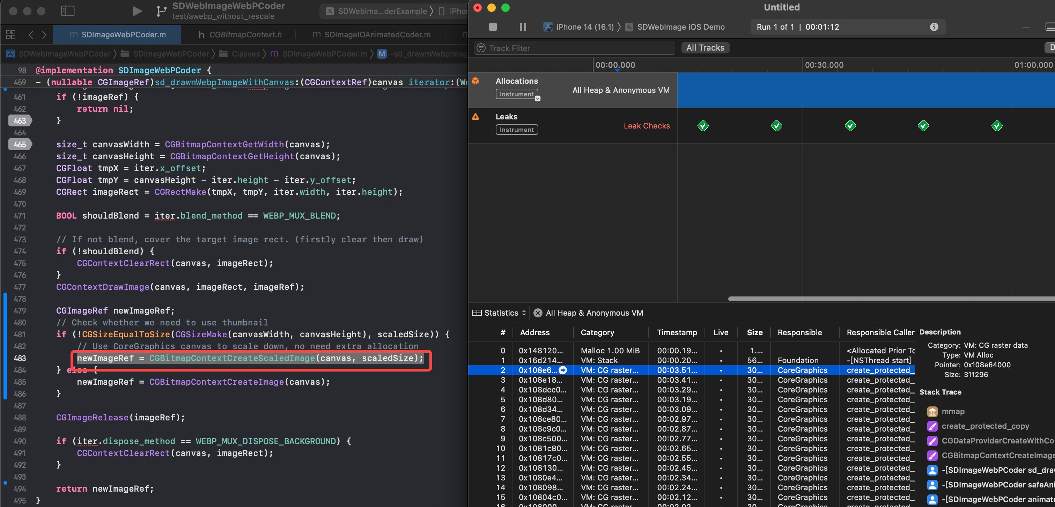Select Malloc 1.00 MiB row 0
This screenshot has height=507, width=1055.
(691, 351)
